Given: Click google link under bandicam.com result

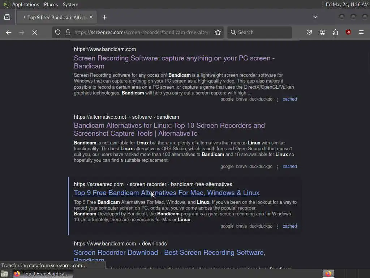Looking at the screenshot, I should point(227,99).
